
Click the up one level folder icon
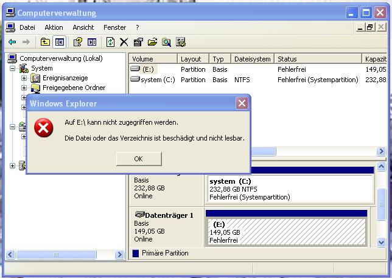pos(45,42)
